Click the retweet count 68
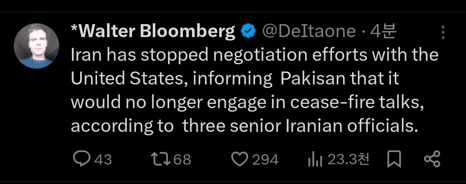Image resolution: width=466 pixels, height=184 pixels. [182, 160]
